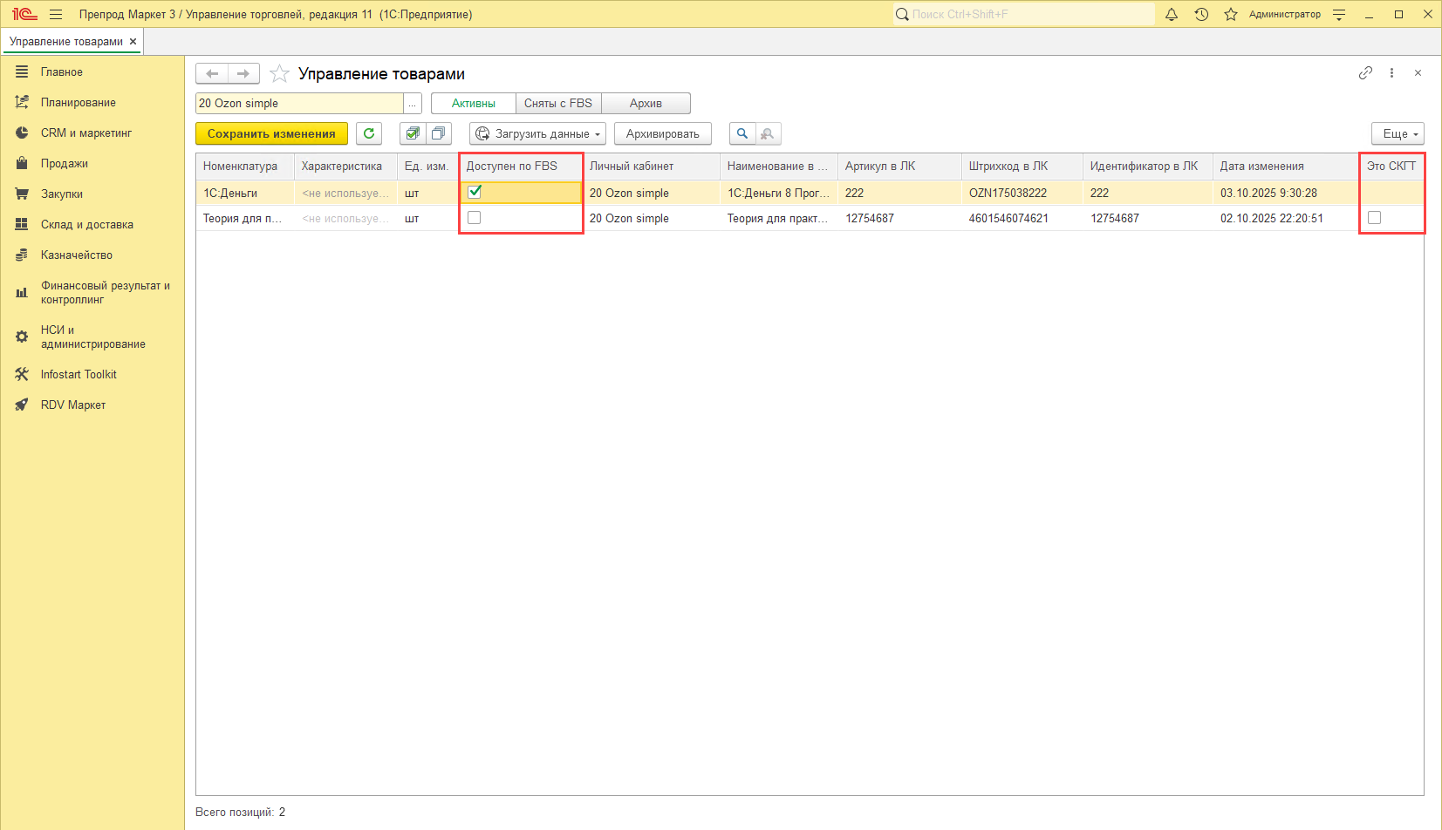The width and height of the screenshot is (1442, 830).
Task: Tick Это СКГТ checkbox for Теория row
Action: point(1375,218)
